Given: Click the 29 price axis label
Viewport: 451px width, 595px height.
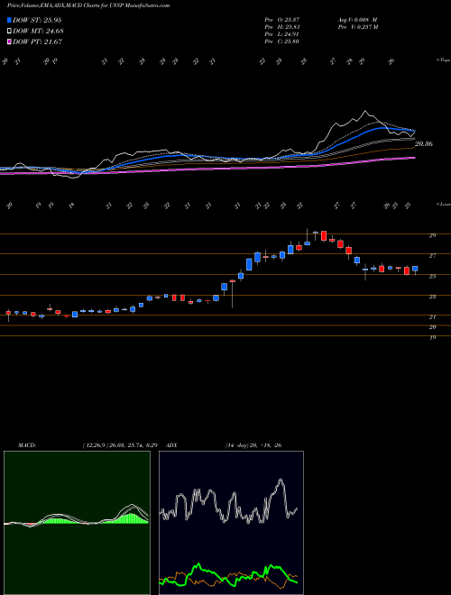Looking at the screenshot, I should coord(432,235).
